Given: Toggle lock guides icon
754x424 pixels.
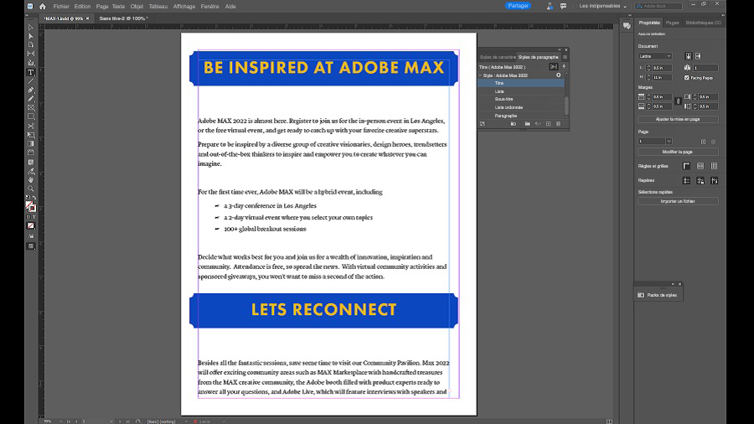Looking at the screenshot, I should [x=700, y=181].
